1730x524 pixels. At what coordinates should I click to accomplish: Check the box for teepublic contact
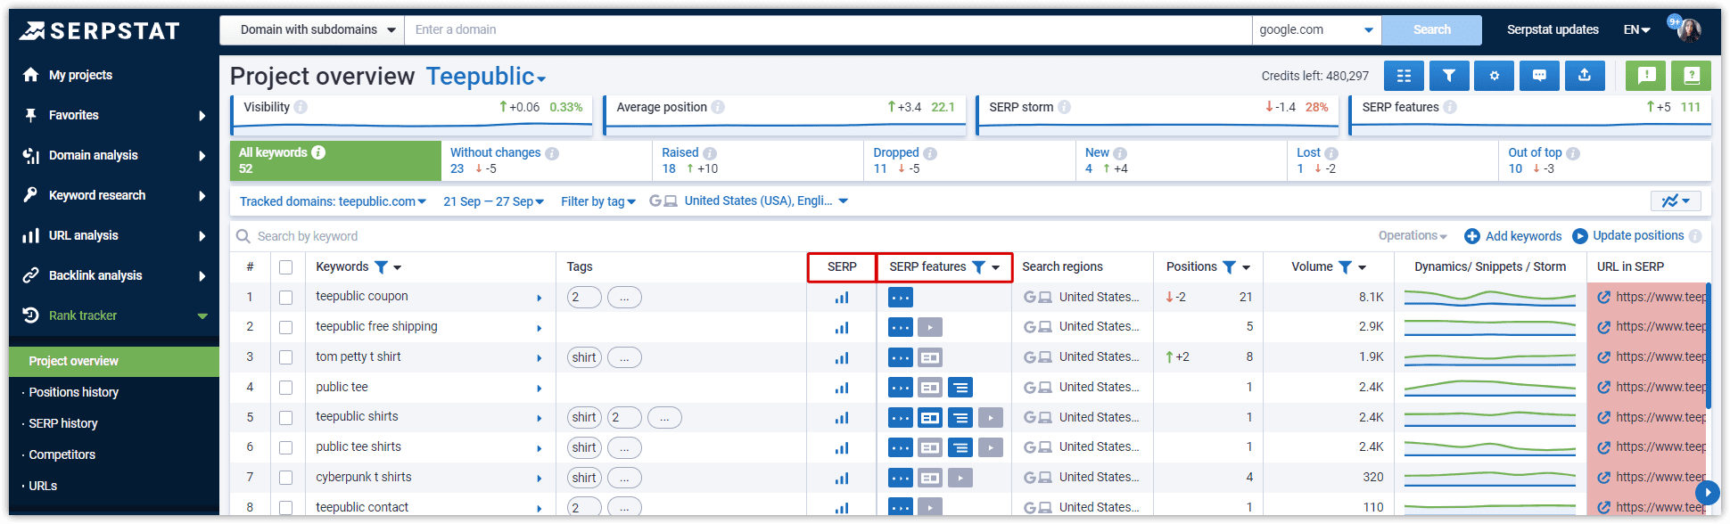coord(285,508)
